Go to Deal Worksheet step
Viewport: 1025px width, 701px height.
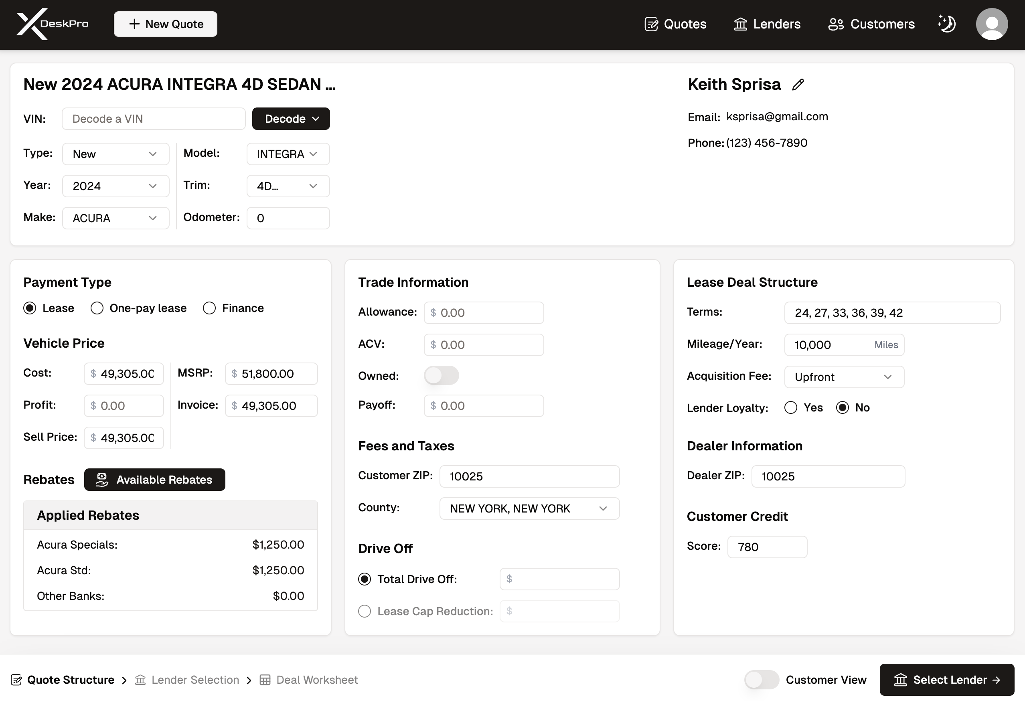click(x=309, y=680)
